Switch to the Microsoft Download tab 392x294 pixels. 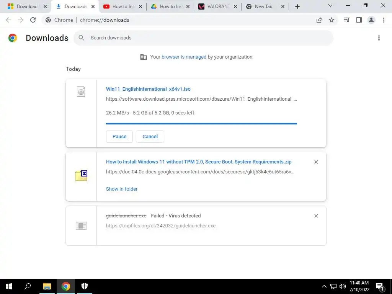click(x=23, y=7)
